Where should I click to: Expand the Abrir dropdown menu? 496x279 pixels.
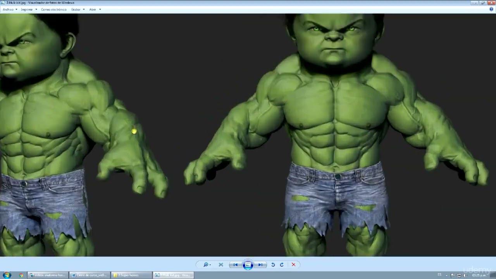point(95,9)
